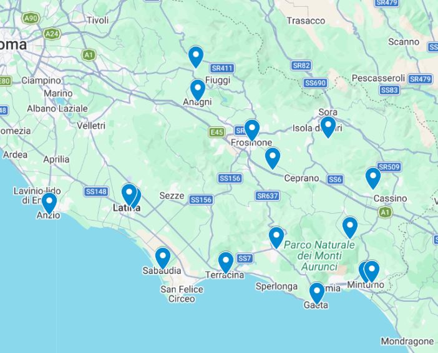
Task: Select the Frosinone map marker
Action: (x=252, y=130)
